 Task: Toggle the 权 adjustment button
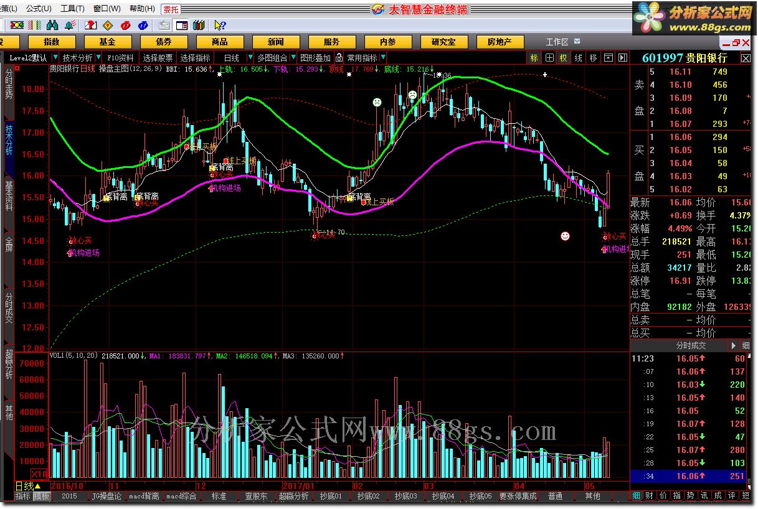[564, 58]
